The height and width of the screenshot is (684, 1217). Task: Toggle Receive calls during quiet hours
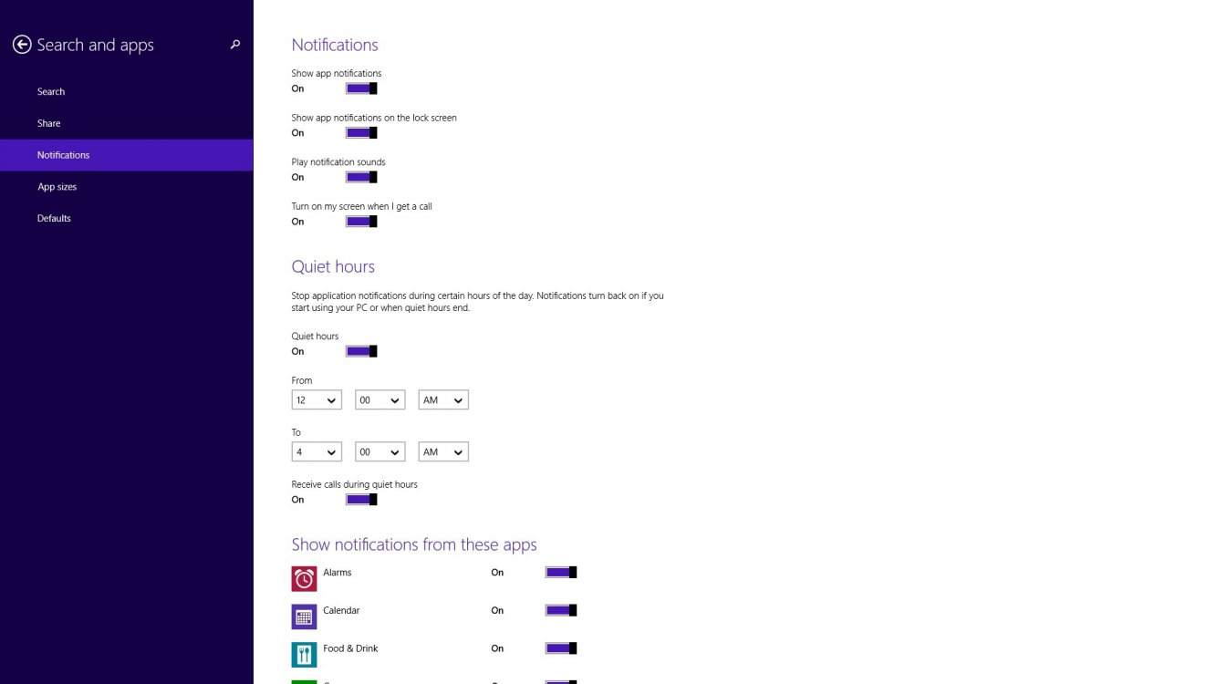pyautogui.click(x=361, y=500)
